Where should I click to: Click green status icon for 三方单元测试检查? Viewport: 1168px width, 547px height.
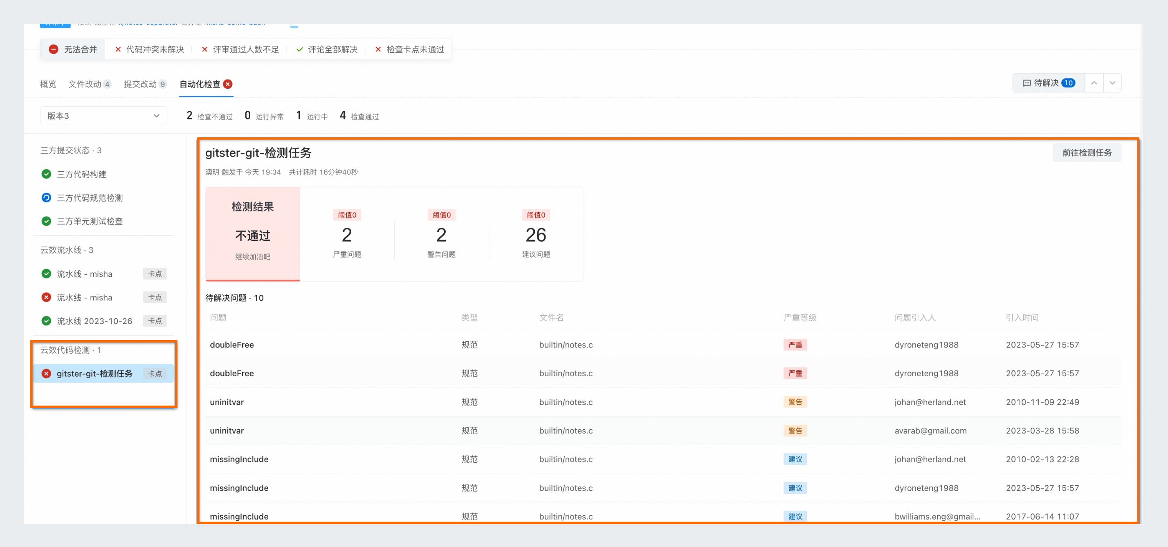46,221
